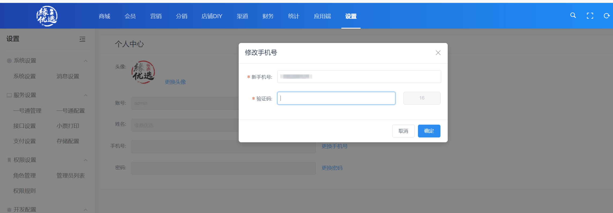613x213 pixels.
Task: Click the 验证码 input field
Action: coord(336,98)
